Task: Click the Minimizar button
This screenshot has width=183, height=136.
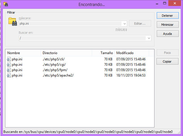Action: point(167,25)
